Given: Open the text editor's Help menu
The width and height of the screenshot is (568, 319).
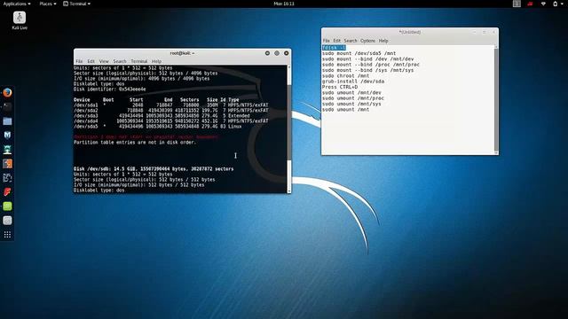Looking at the screenshot, I should (x=383, y=41).
